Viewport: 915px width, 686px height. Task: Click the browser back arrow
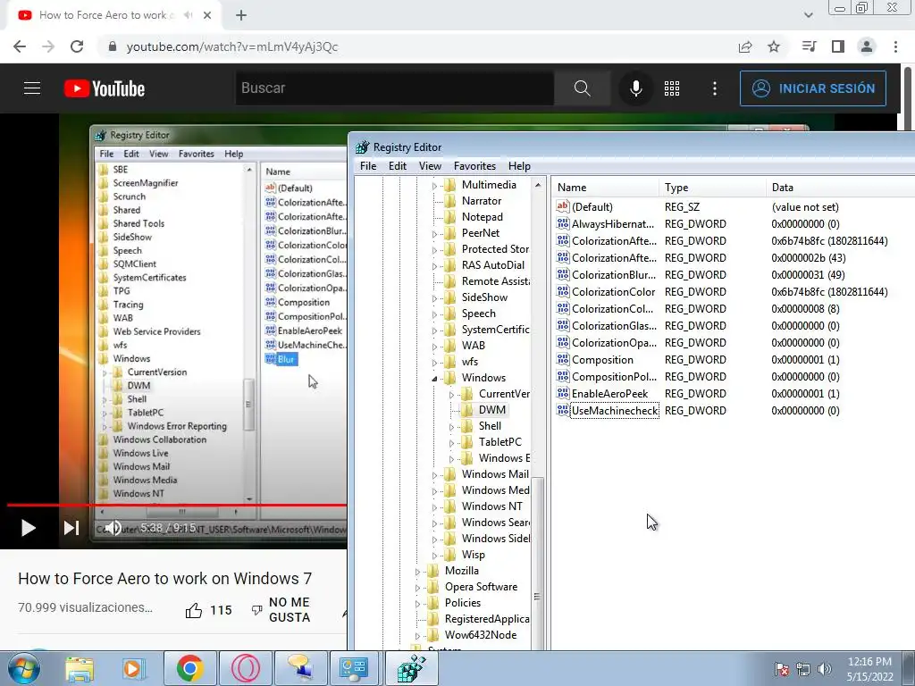tap(20, 46)
